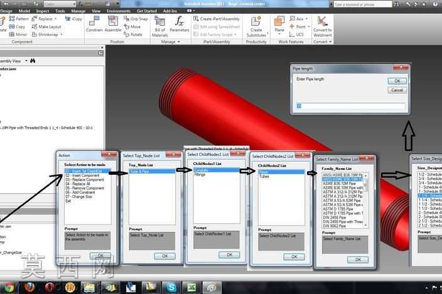Select the Move component tool
This screenshot has width=442, height=294.
(x=132, y=27)
